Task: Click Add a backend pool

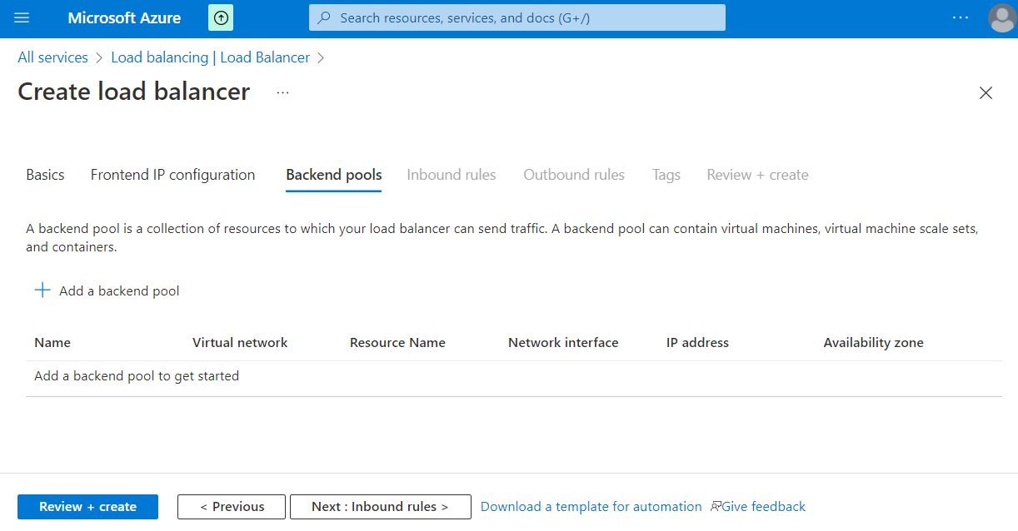Action: [119, 290]
